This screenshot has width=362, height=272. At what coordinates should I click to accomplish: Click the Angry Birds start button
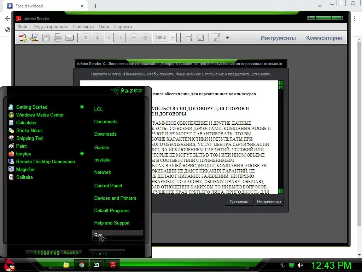pos(10,265)
